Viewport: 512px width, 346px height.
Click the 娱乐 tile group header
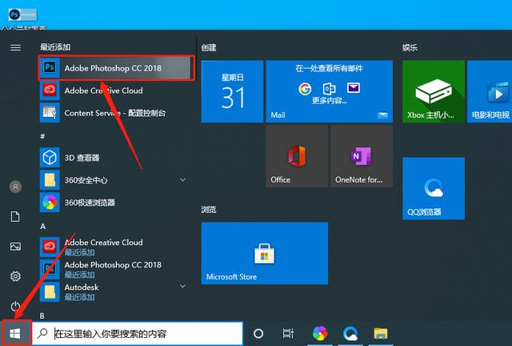pos(410,48)
